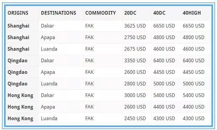Click Hong Kong in the Dakar row
This screenshot has height=130, width=217.
pyautogui.click(x=21, y=95)
